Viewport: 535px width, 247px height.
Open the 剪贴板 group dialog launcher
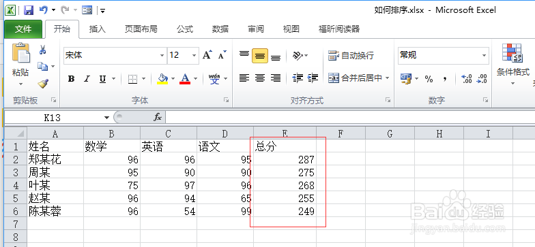[53, 99]
